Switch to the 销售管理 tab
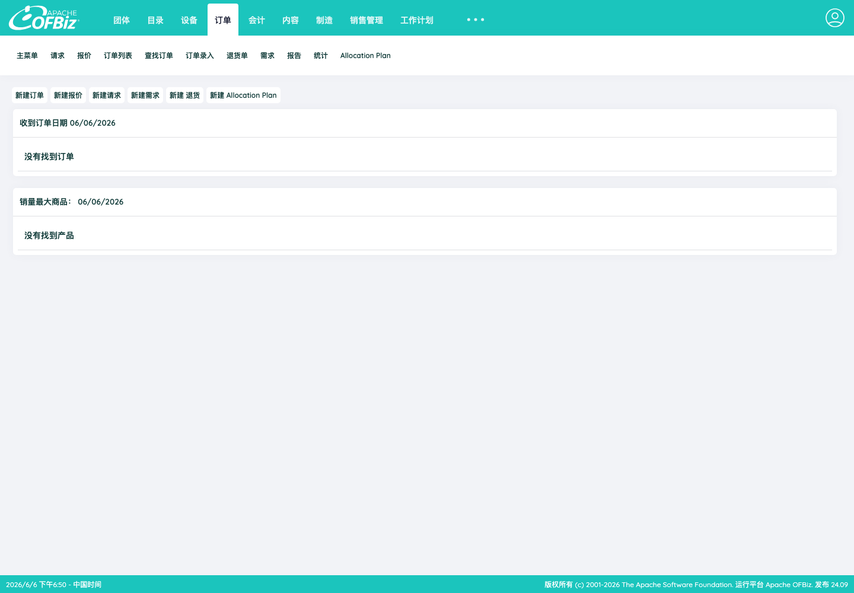The width and height of the screenshot is (854, 593). coord(367,20)
